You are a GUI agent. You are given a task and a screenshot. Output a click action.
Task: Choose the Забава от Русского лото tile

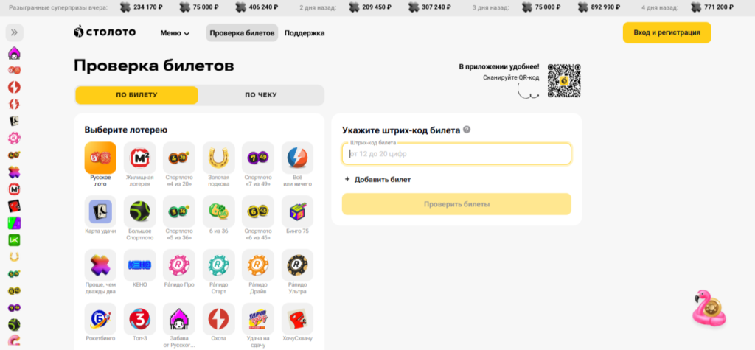click(x=179, y=326)
